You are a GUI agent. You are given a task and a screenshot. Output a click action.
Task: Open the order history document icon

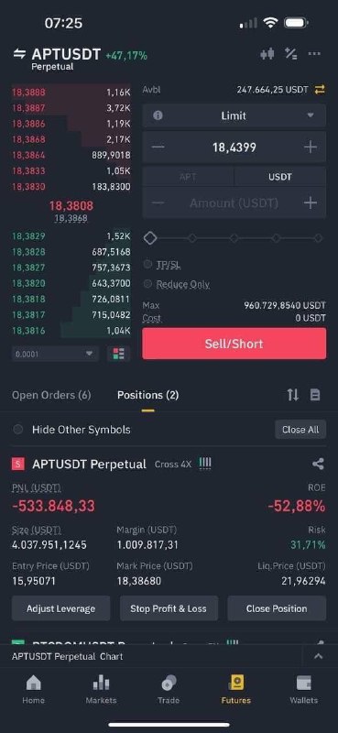315,395
